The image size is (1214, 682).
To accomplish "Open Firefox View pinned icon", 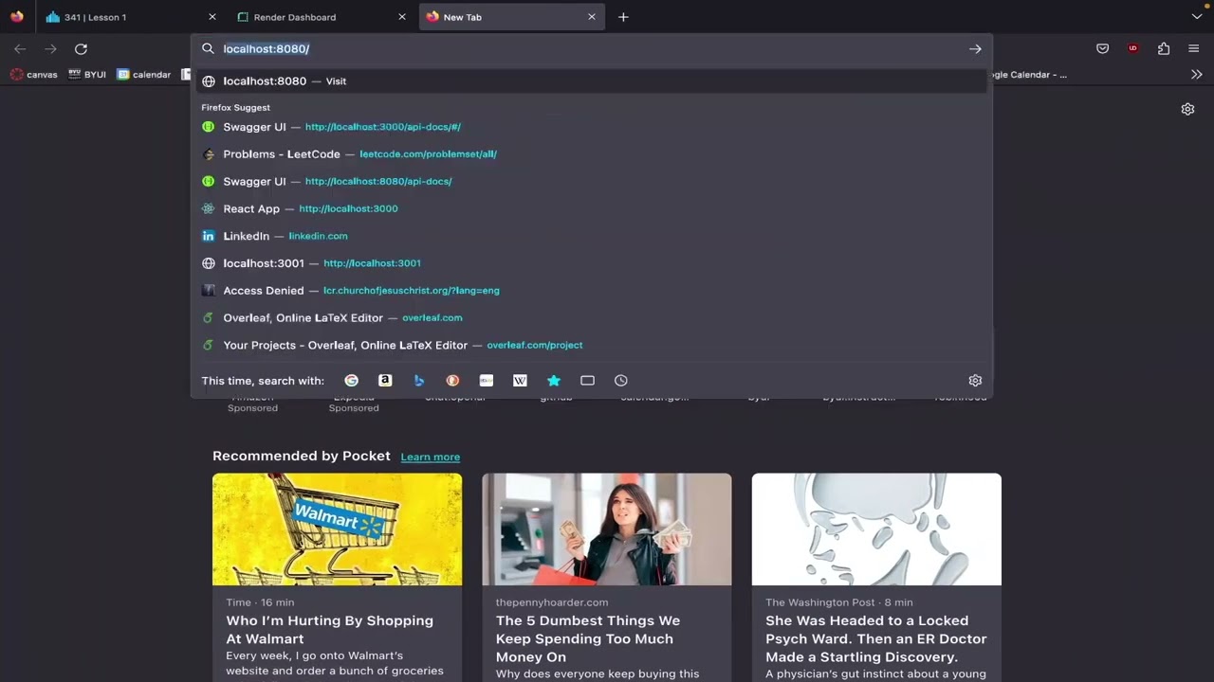I will point(17,17).
